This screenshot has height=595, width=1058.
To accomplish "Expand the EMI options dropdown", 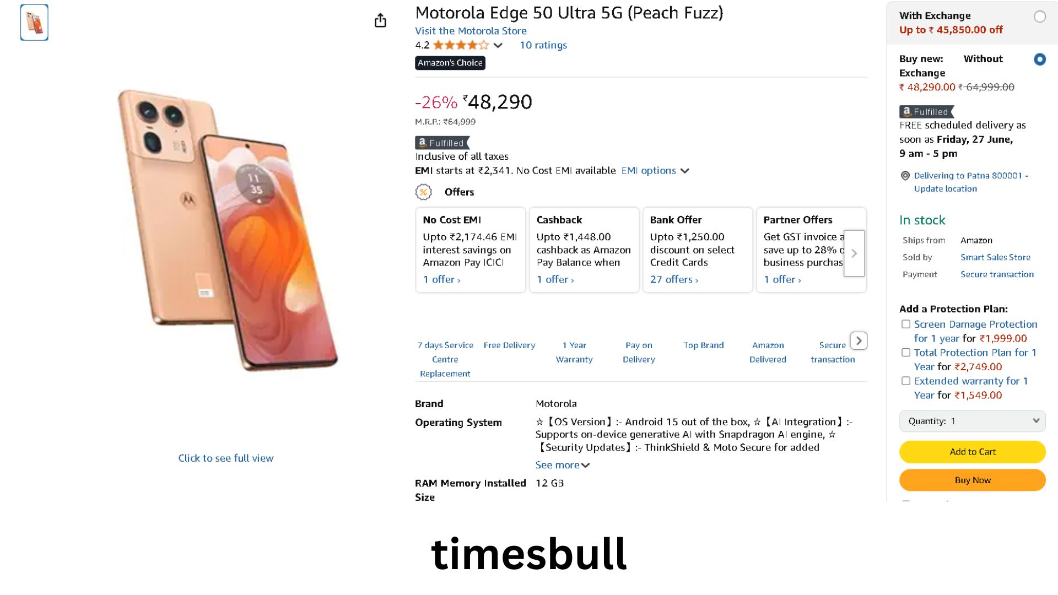I will tap(655, 171).
